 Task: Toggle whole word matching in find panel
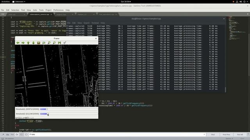click(x=12, y=135)
